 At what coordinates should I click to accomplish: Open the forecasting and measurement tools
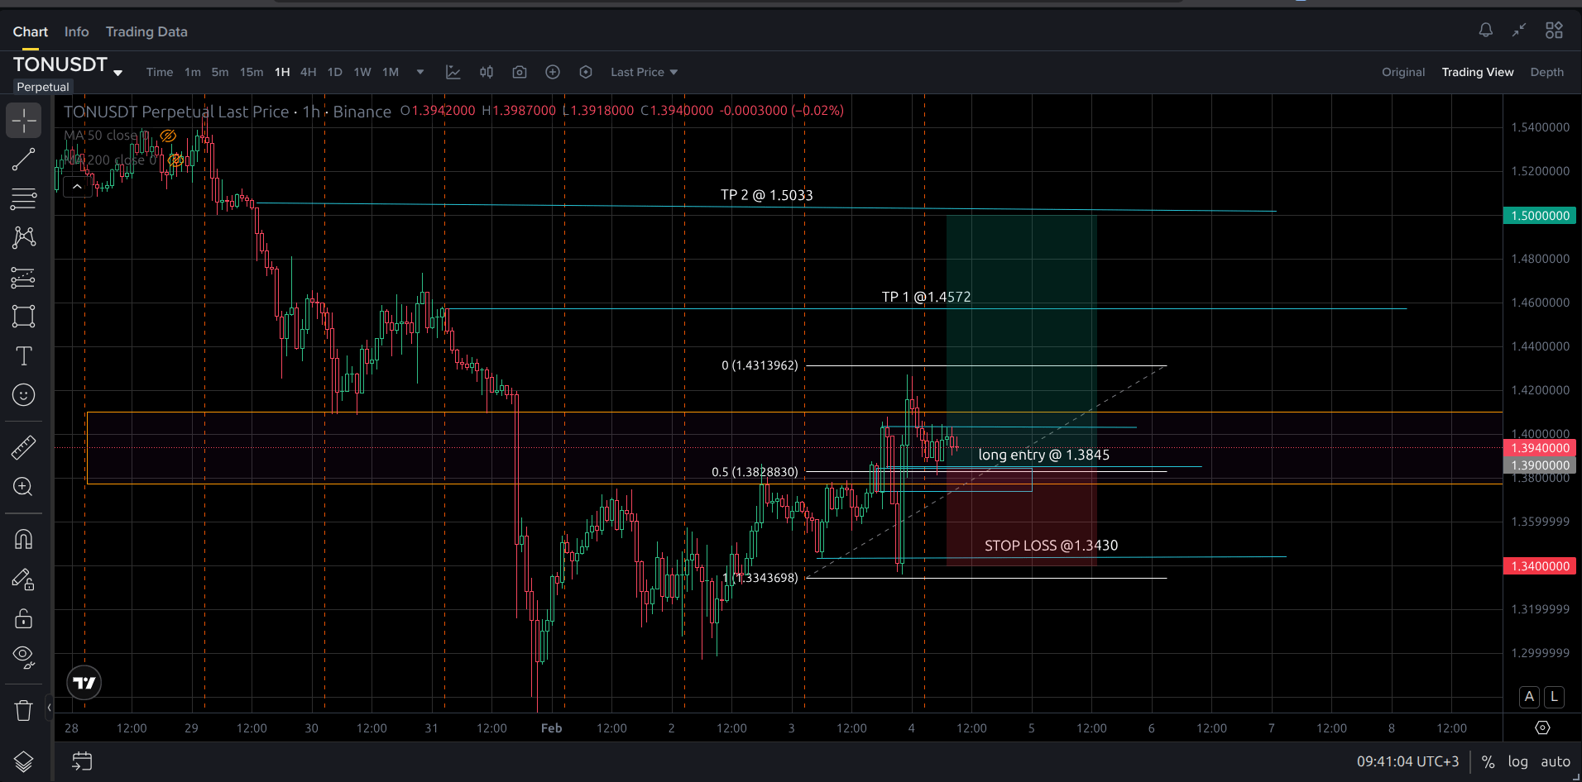tap(24, 277)
